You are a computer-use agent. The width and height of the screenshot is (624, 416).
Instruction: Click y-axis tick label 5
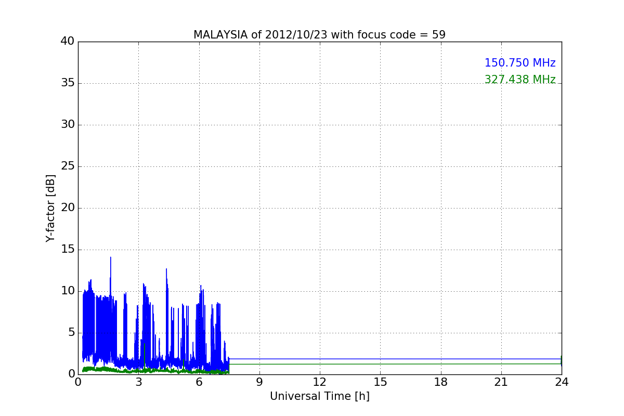71,333
